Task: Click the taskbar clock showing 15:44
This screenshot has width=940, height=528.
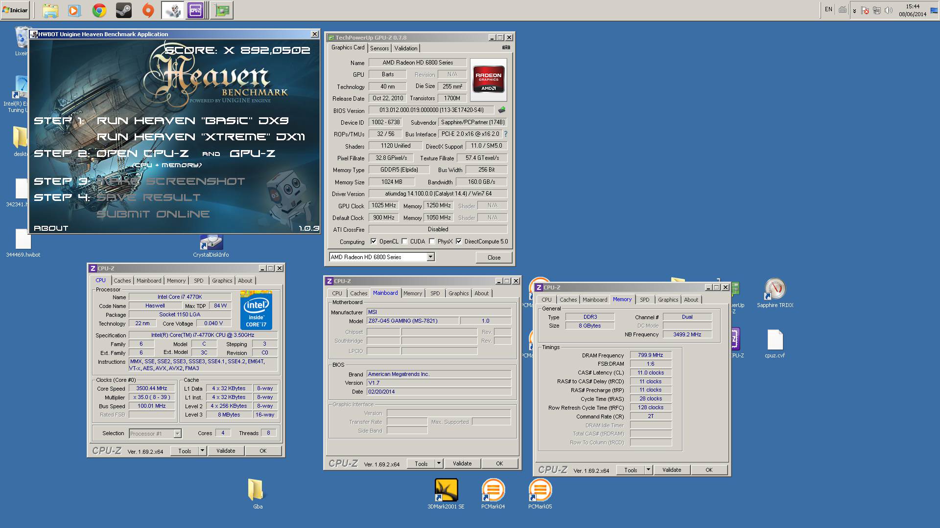Action: (x=913, y=10)
